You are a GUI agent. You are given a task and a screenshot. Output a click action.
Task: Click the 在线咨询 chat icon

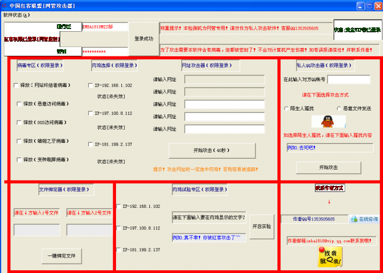click(x=365, y=219)
